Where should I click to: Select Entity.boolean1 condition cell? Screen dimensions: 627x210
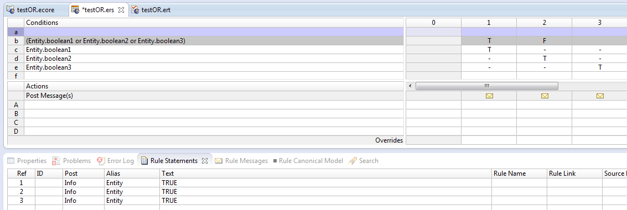point(214,50)
